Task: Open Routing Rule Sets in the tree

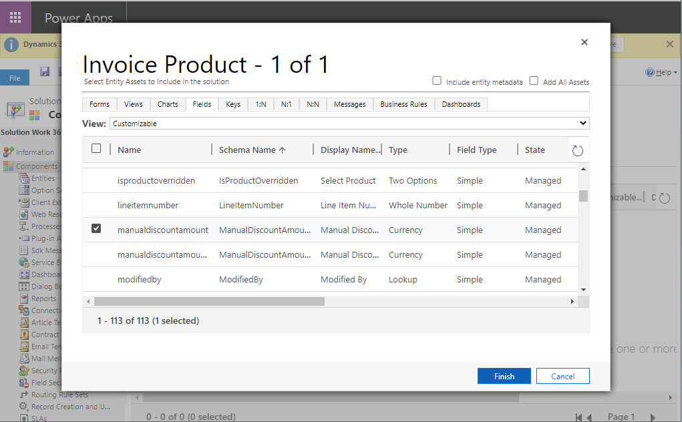Action: click(x=59, y=395)
